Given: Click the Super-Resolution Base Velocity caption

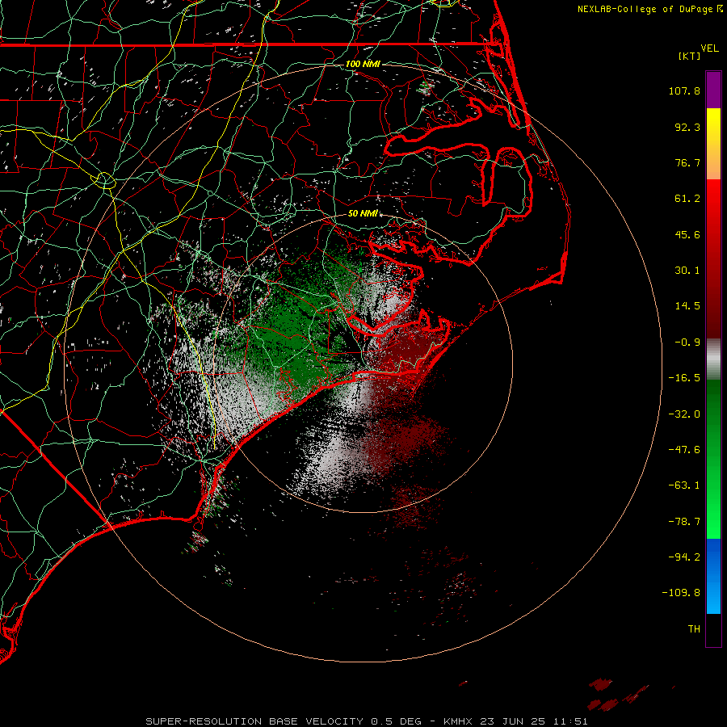Looking at the screenshot, I should click(367, 721).
